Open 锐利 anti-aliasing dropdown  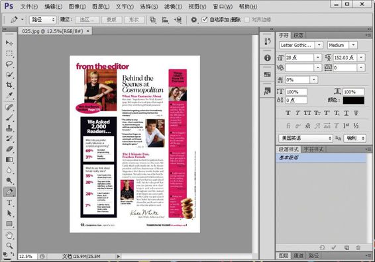(x=354, y=138)
